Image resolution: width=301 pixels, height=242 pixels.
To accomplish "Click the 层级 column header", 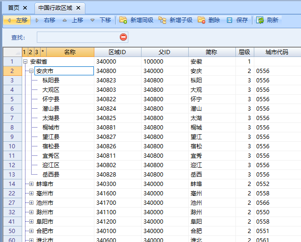I will tap(245, 52).
